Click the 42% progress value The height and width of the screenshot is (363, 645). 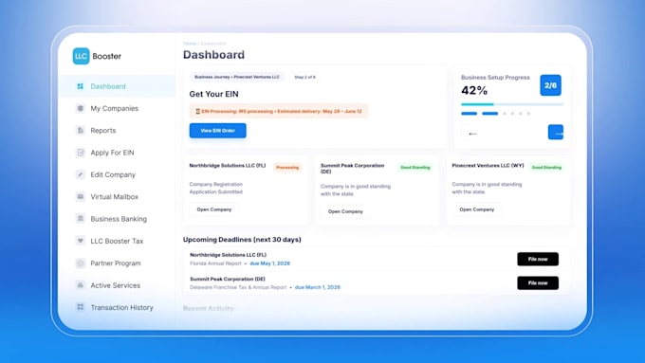474,90
